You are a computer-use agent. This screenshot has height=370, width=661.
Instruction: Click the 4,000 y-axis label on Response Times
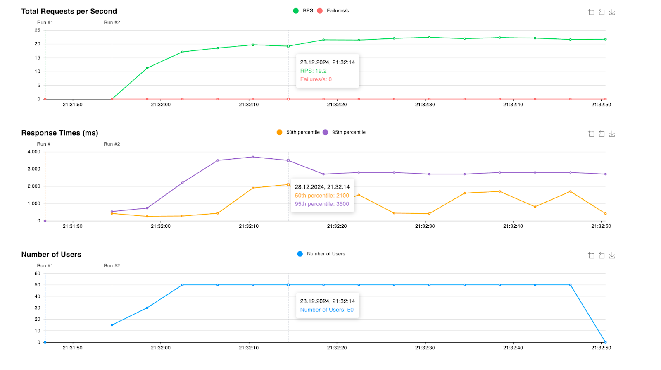click(34, 152)
